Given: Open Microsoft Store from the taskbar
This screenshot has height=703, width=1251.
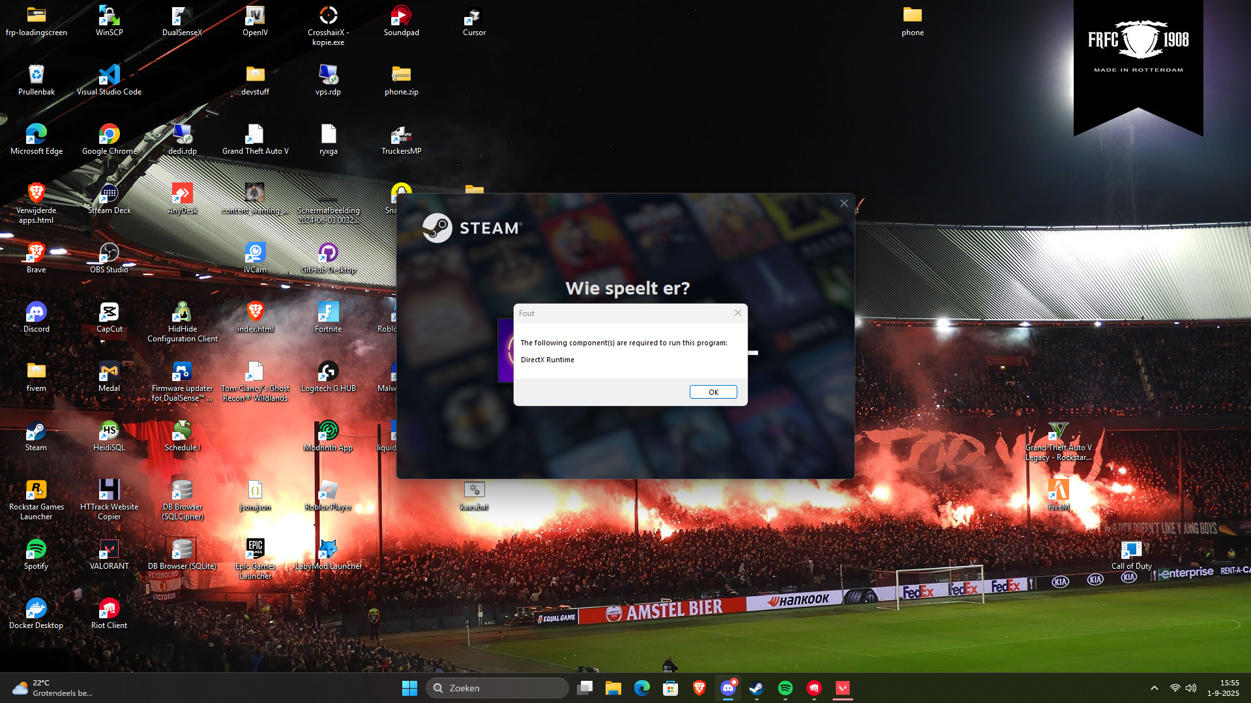Looking at the screenshot, I should pos(671,688).
